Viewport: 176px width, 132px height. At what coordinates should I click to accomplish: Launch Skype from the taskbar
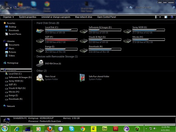(71, 129)
